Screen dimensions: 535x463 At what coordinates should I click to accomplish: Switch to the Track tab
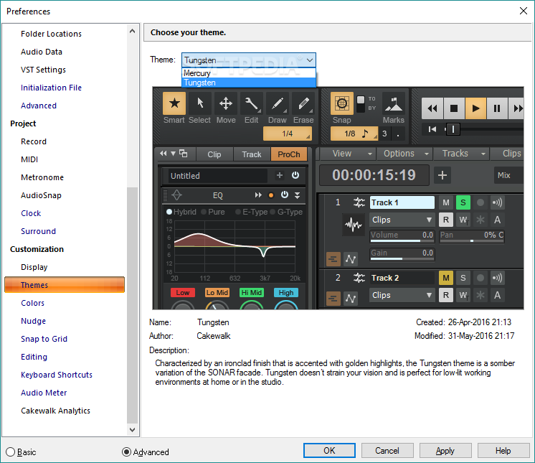point(252,154)
